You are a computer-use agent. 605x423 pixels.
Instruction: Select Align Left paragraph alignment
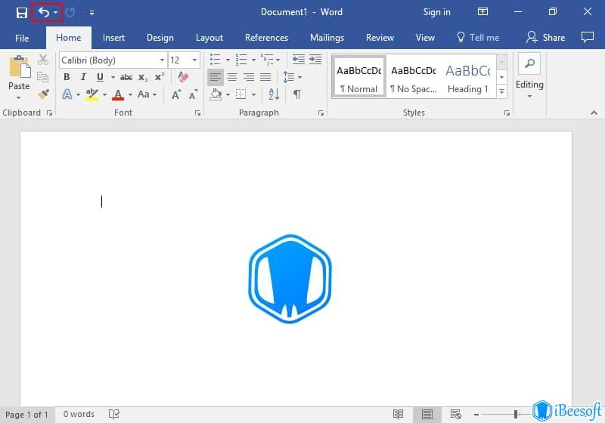click(x=215, y=77)
